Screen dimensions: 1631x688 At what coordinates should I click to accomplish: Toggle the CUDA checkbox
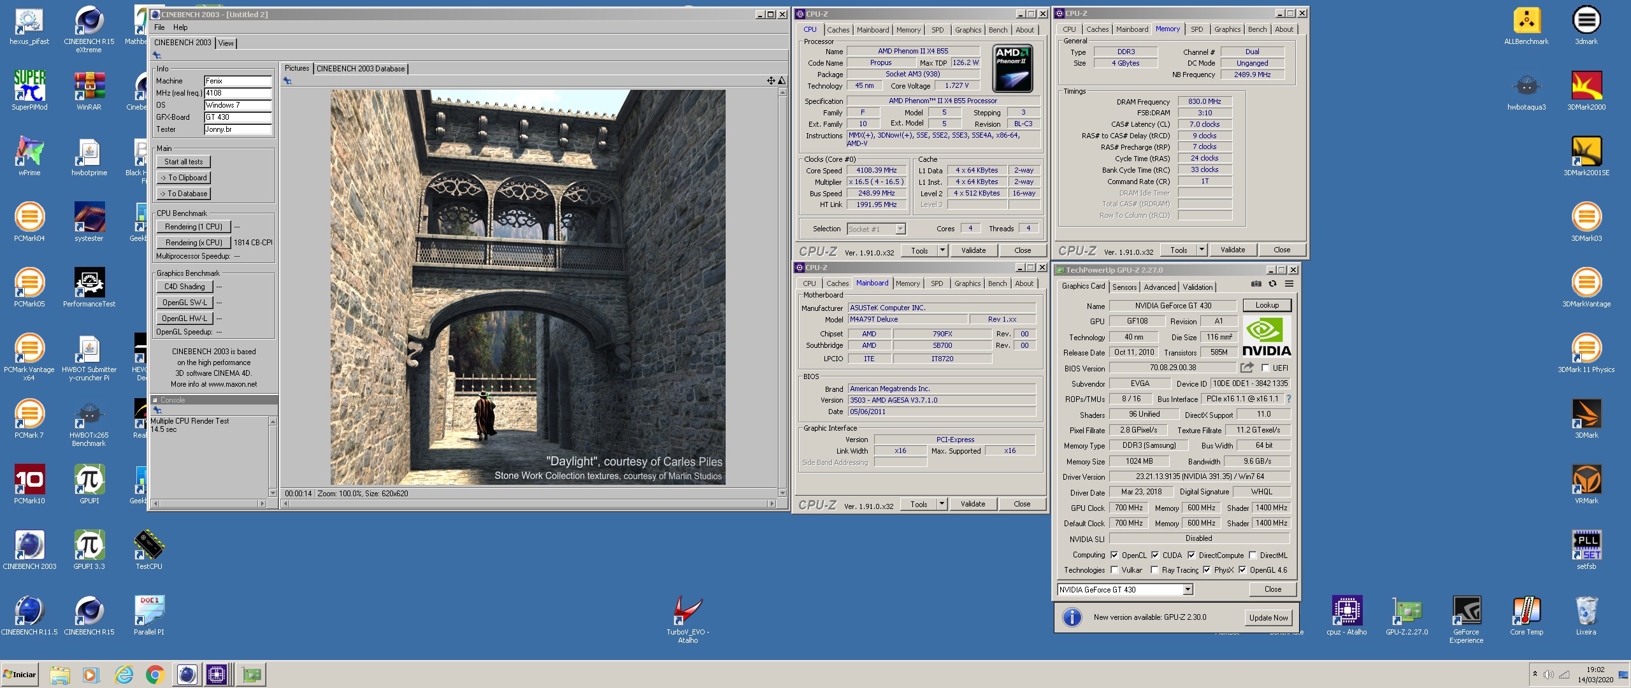1155,555
